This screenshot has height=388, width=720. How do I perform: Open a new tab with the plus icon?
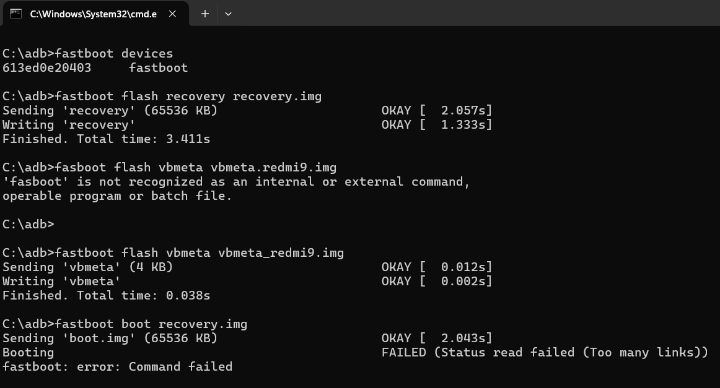[205, 14]
